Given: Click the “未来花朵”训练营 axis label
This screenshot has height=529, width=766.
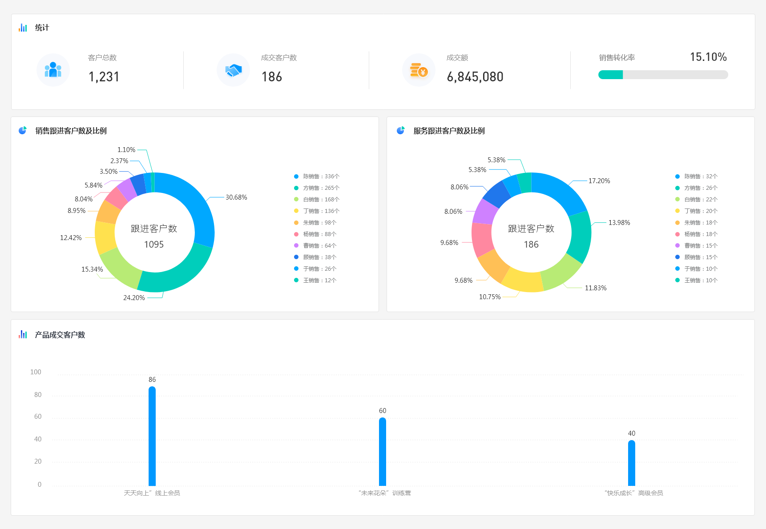Looking at the screenshot, I should tap(385, 493).
